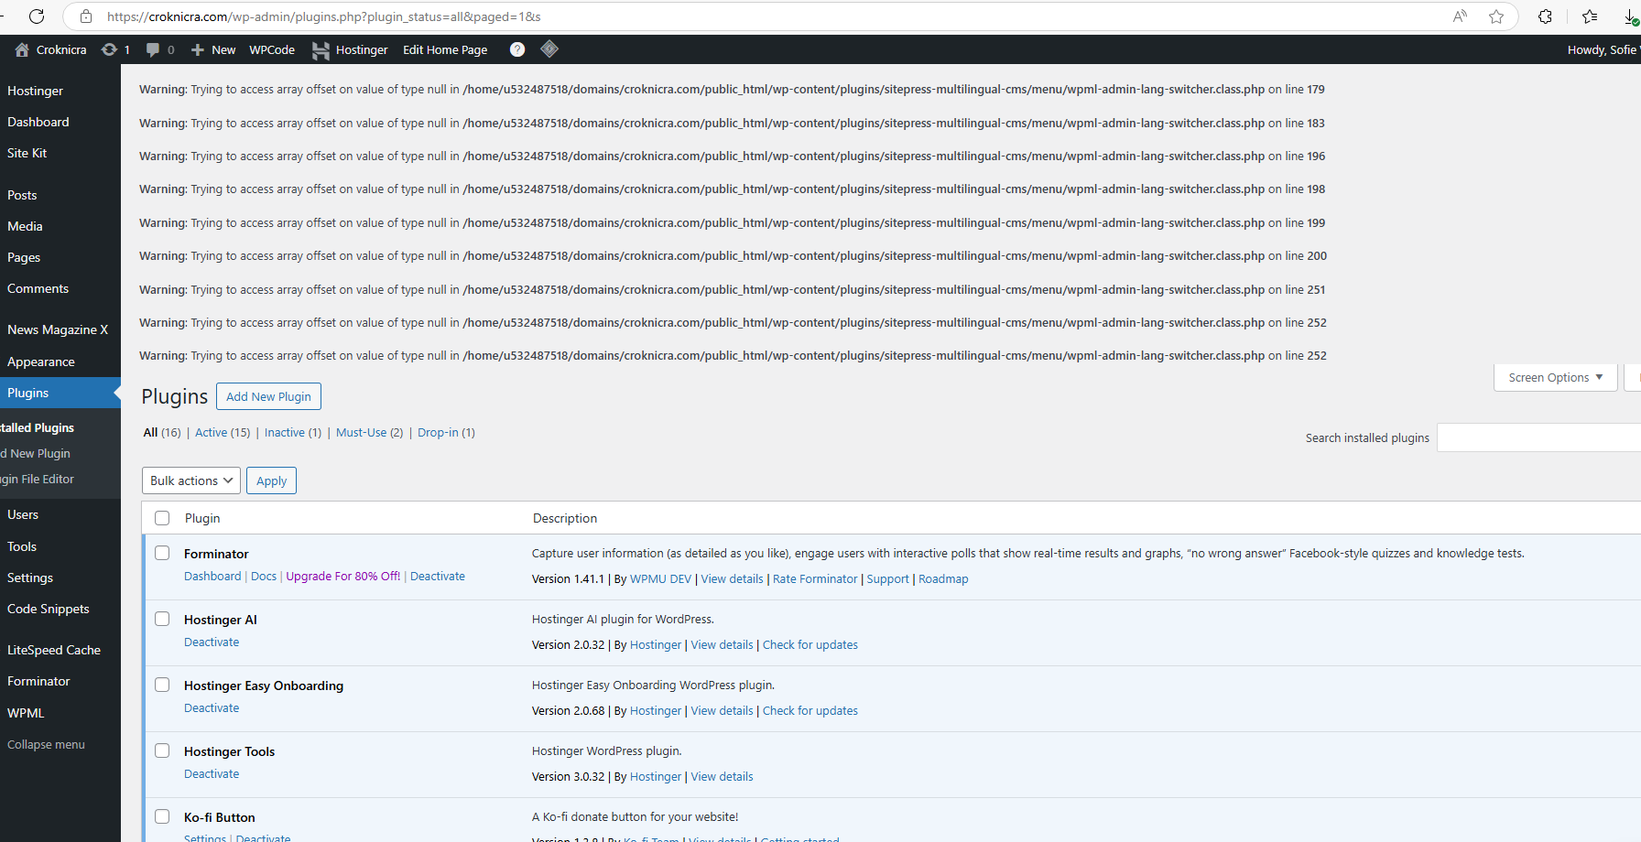Click the diamond icon in admin bar

tap(549, 49)
